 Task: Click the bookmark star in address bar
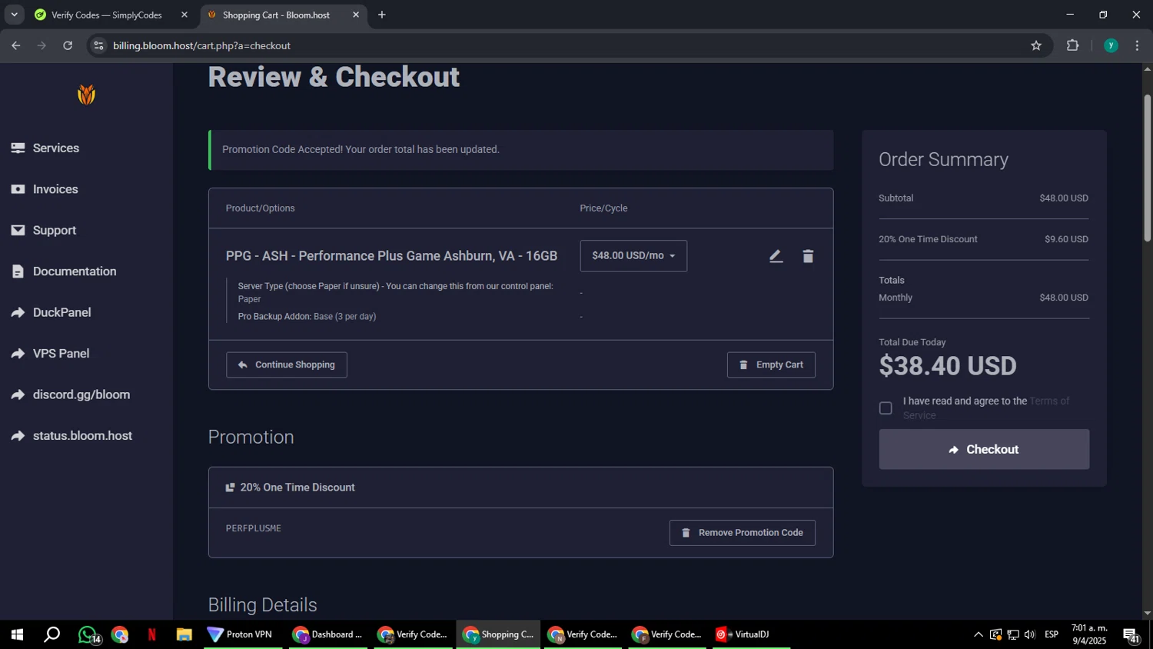[x=1036, y=45]
